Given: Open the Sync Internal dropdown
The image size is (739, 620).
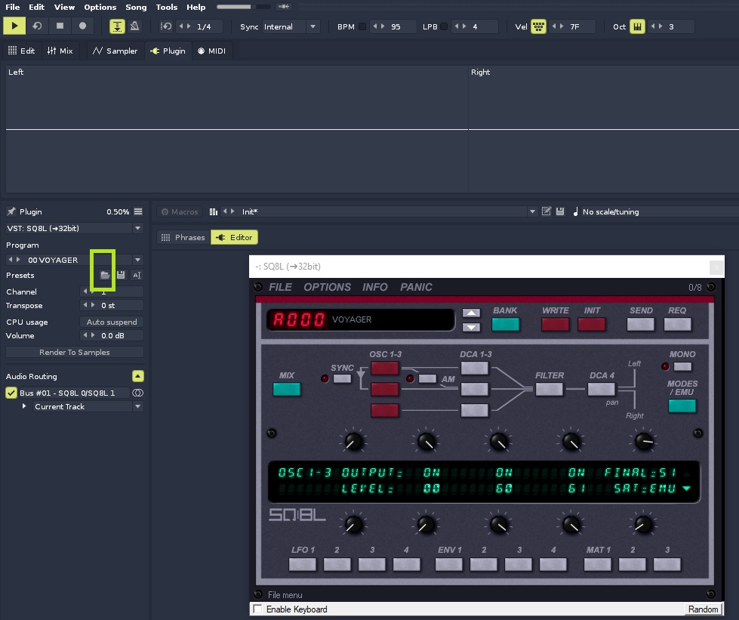Looking at the screenshot, I should click(313, 26).
